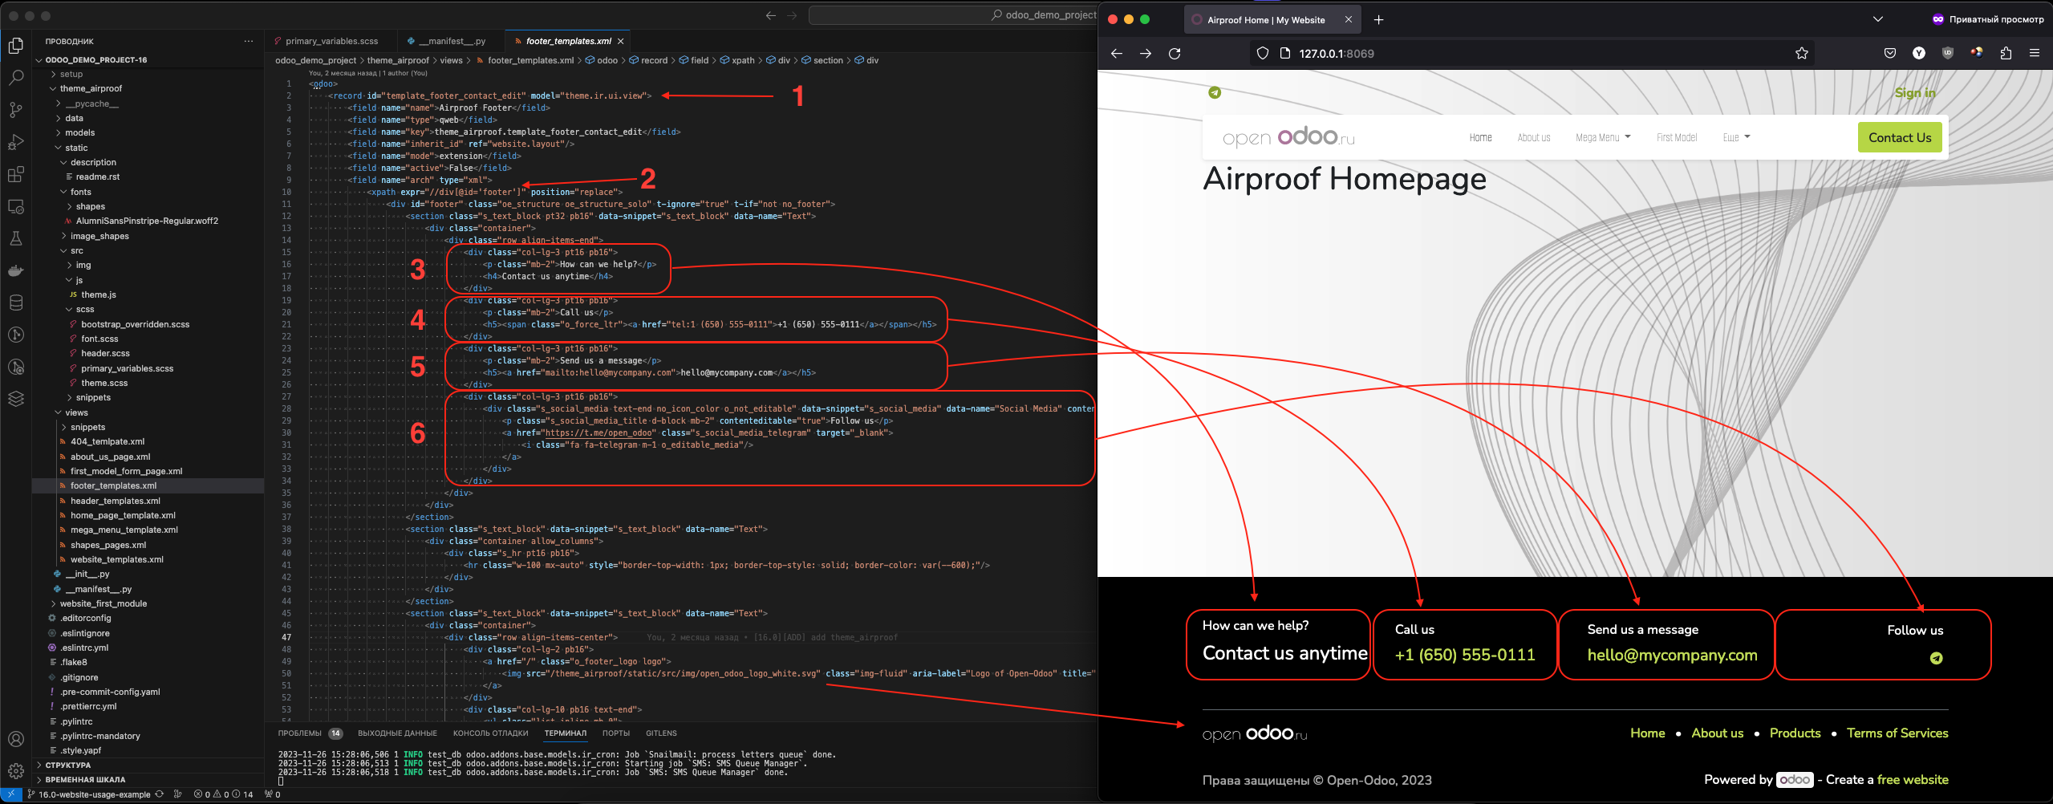The height and width of the screenshot is (804, 2053).
Task: Open the ПОРТЫ ports panel tab
Action: click(x=616, y=733)
